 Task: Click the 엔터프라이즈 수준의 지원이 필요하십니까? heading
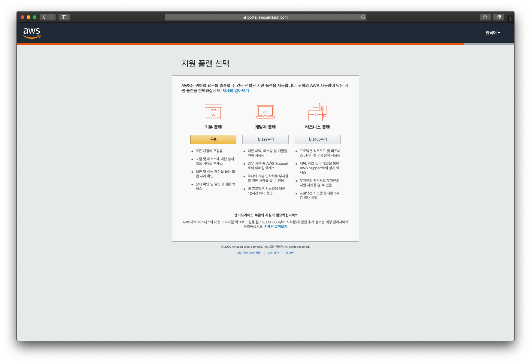[265, 215]
